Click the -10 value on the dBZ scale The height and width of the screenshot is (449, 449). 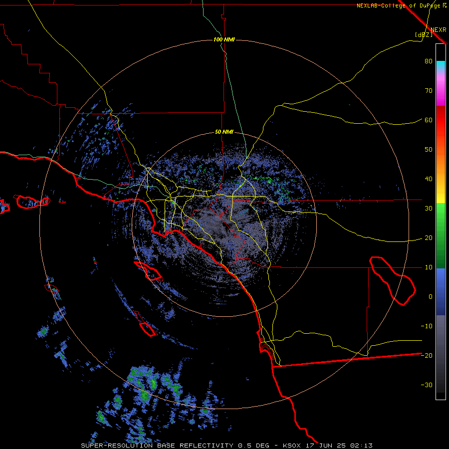[427, 326]
